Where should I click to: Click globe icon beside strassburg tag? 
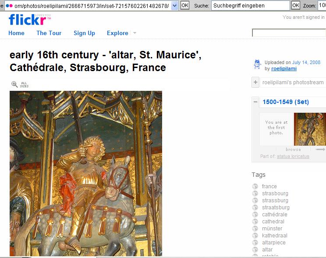[x=255, y=201]
